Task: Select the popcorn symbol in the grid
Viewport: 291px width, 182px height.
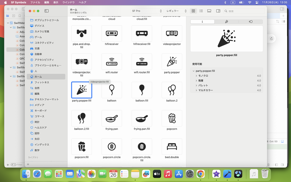Action: pos(172,118)
